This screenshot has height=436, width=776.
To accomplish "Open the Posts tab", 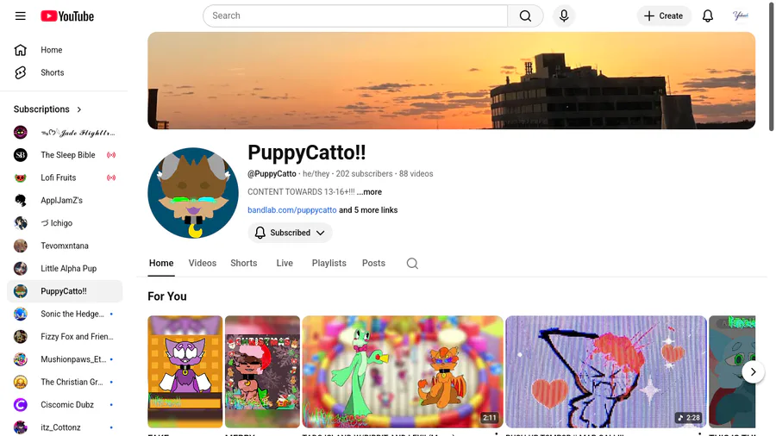I will tap(373, 264).
